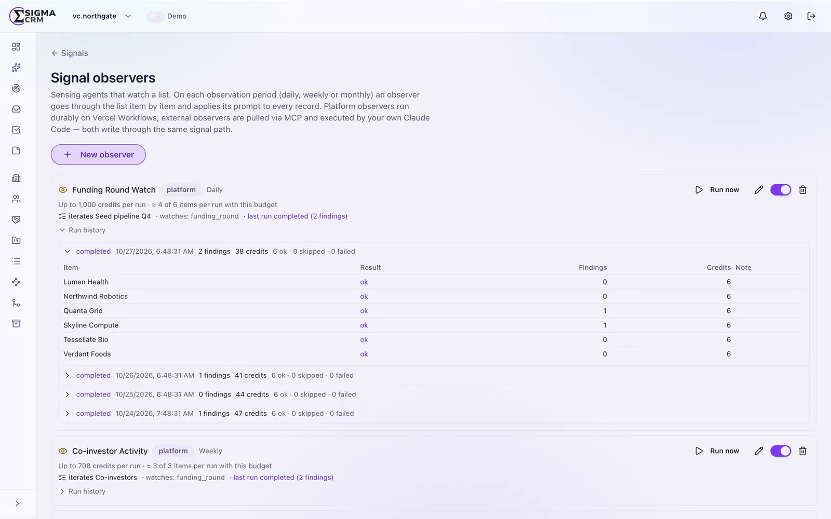Open the document notes icon in sidebar
This screenshot has height=519, width=831.
pyautogui.click(x=16, y=151)
